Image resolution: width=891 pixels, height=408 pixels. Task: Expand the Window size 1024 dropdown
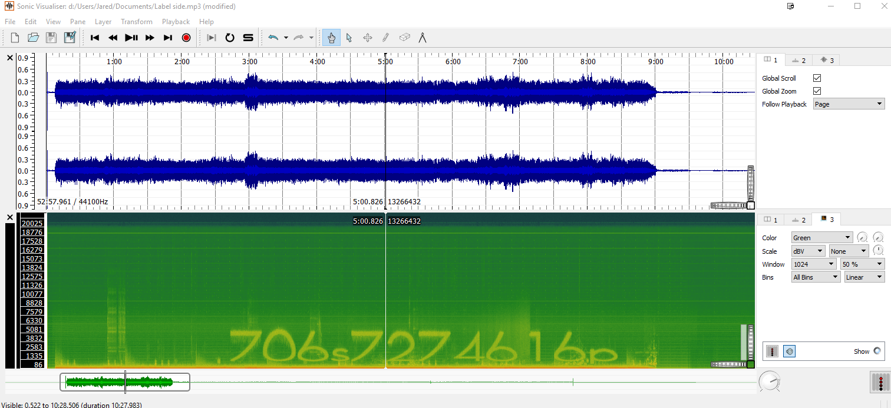(815, 264)
